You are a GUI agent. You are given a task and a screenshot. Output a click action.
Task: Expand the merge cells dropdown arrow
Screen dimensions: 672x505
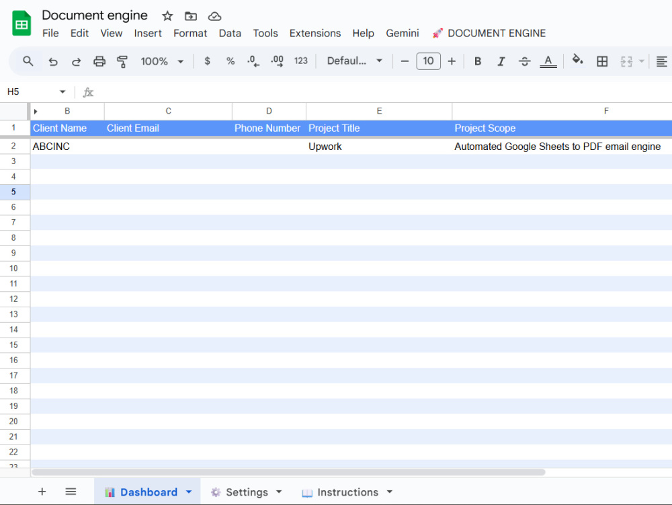(x=642, y=61)
